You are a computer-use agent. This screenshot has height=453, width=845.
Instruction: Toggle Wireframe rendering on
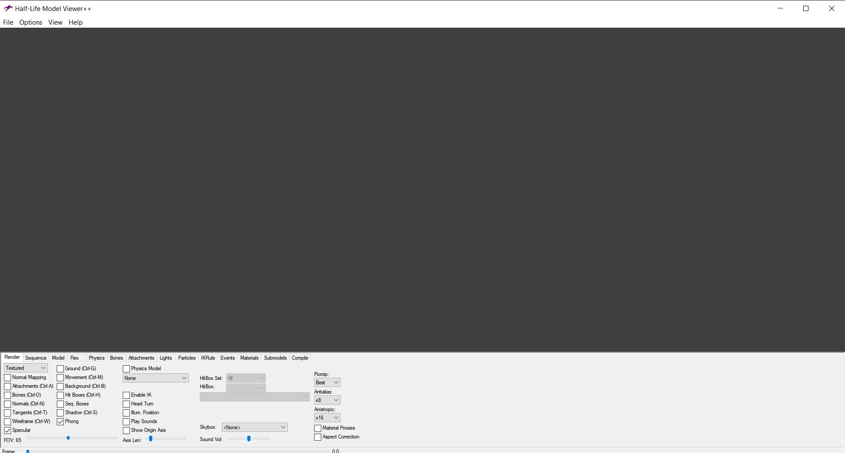[x=7, y=421]
